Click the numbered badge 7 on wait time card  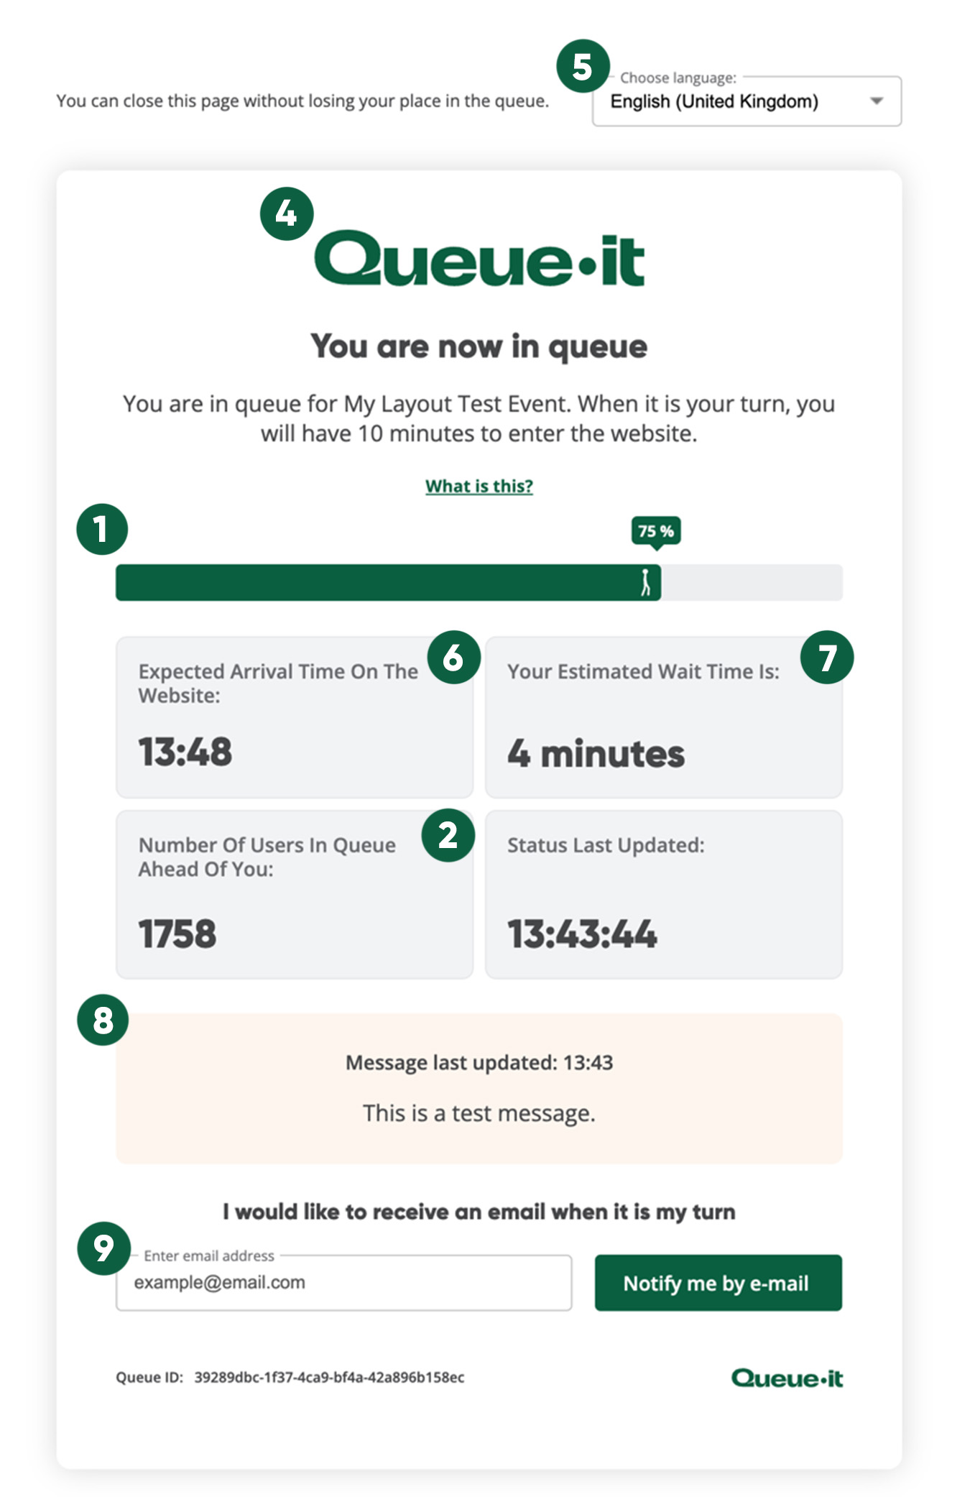click(x=827, y=657)
